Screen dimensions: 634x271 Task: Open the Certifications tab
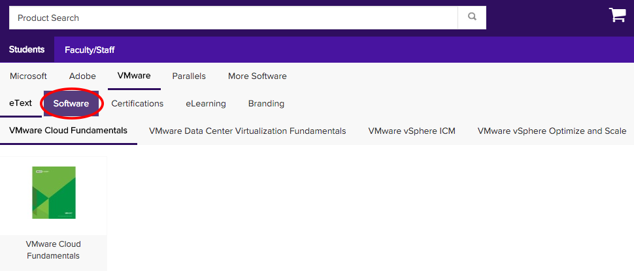pyautogui.click(x=137, y=103)
